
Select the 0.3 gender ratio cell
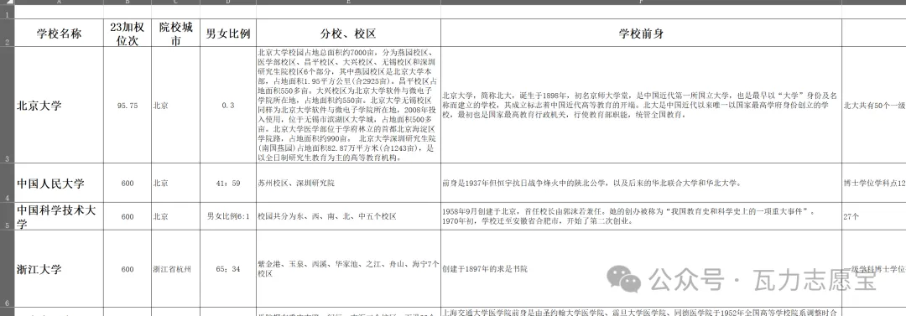point(228,106)
